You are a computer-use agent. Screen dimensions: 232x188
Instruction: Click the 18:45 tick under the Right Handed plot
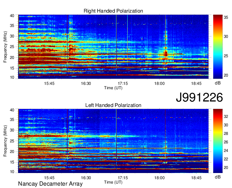tap(196, 83)
